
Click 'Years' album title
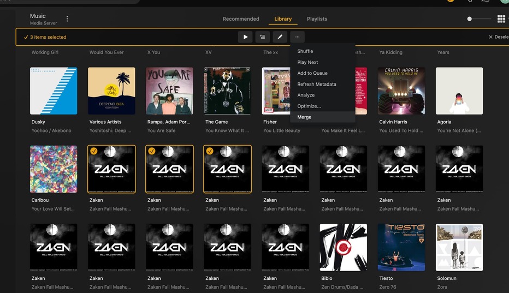click(443, 52)
